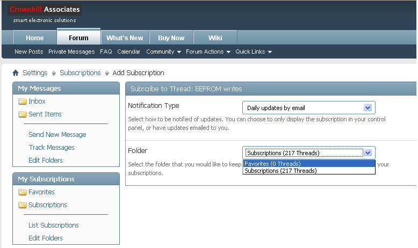
Task: Open the Private Messages link
Action: (71, 52)
